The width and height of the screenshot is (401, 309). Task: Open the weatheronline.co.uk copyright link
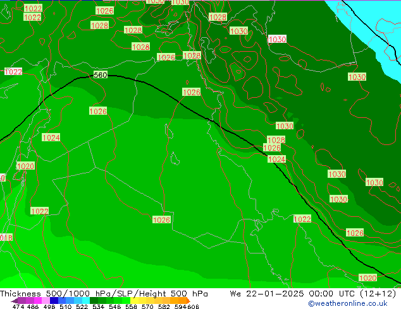point(348,303)
